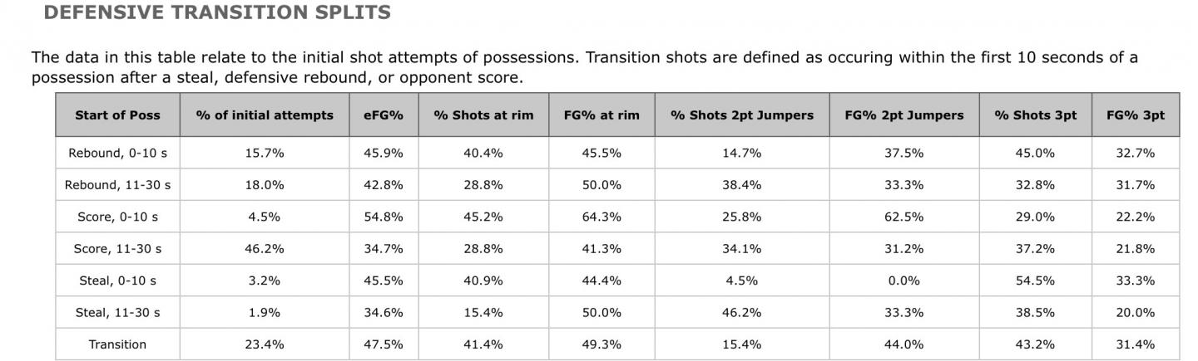Click the "Defensive Transition Splits" heading
This screenshot has width=1198, height=361.
pyautogui.click(x=216, y=12)
